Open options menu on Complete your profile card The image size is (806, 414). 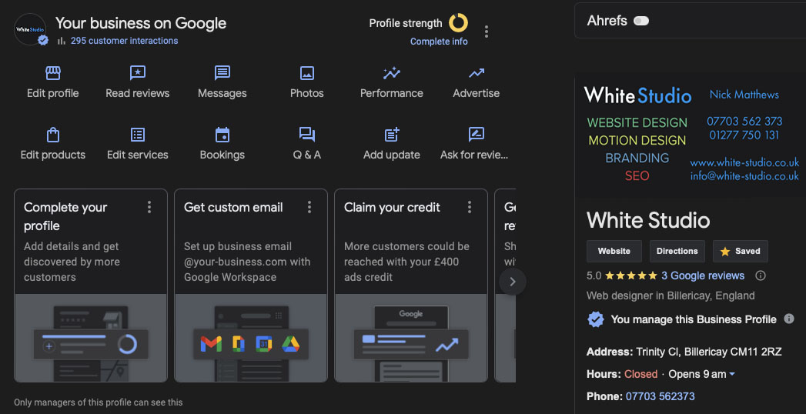pos(149,207)
